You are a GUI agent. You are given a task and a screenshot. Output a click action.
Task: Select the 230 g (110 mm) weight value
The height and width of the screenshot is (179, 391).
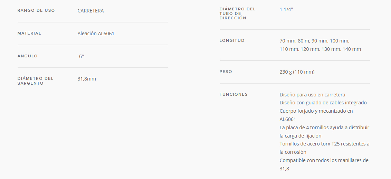pyautogui.click(x=297, y=72)
